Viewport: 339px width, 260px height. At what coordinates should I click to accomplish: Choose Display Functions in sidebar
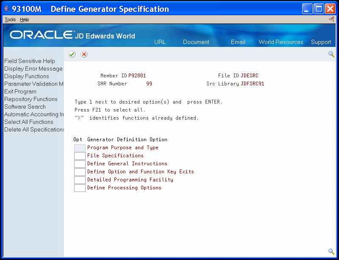tap(27, 76)
